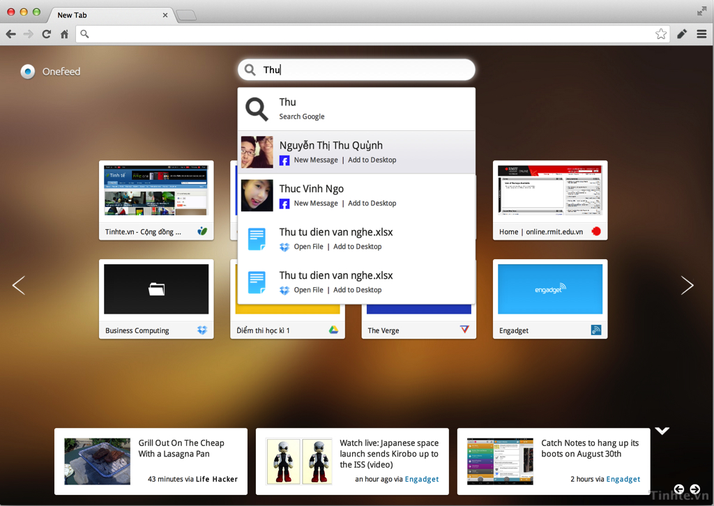Screen dimensions: 714x506
Task: Click the Onefeed logo icon
Action: coord(28,72)
